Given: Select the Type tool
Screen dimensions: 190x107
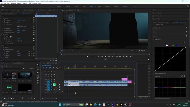Looking at the screenshot, I should [x=38, y=83].
